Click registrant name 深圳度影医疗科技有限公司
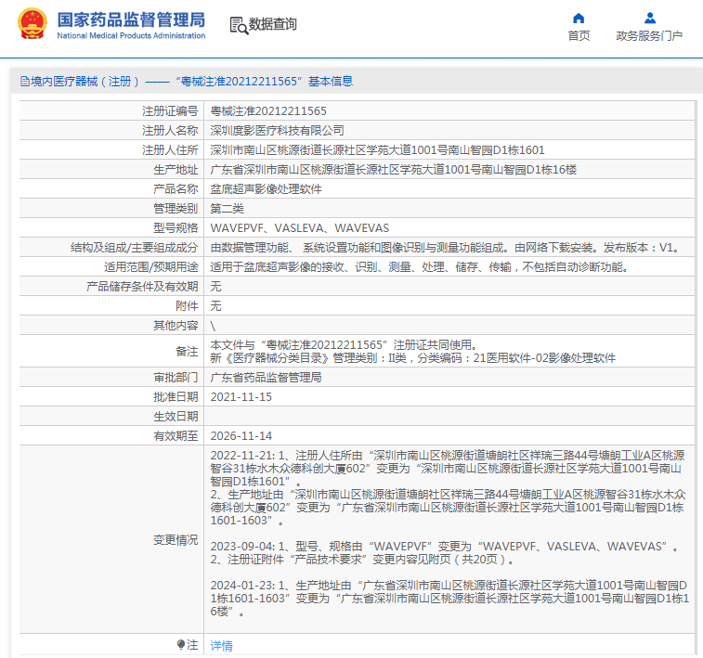Screen dimensions: 703x658 277,130
